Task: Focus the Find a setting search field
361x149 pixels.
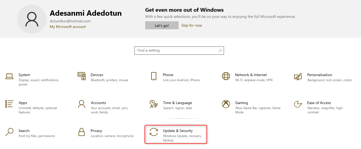Action: 179,50
